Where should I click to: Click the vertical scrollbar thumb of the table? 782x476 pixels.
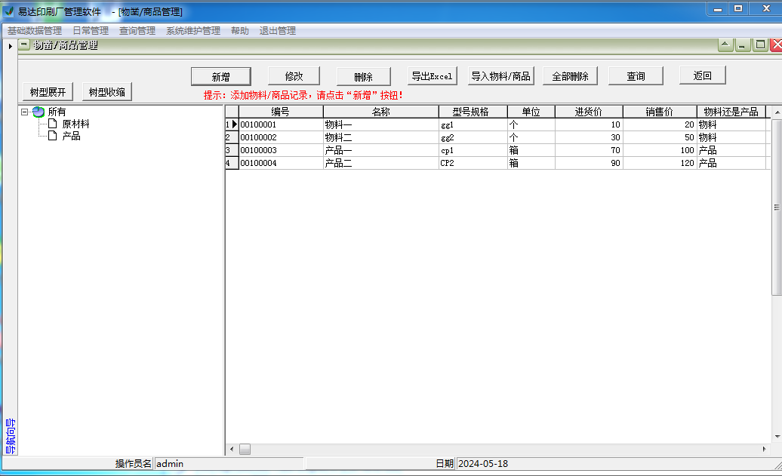777,207
